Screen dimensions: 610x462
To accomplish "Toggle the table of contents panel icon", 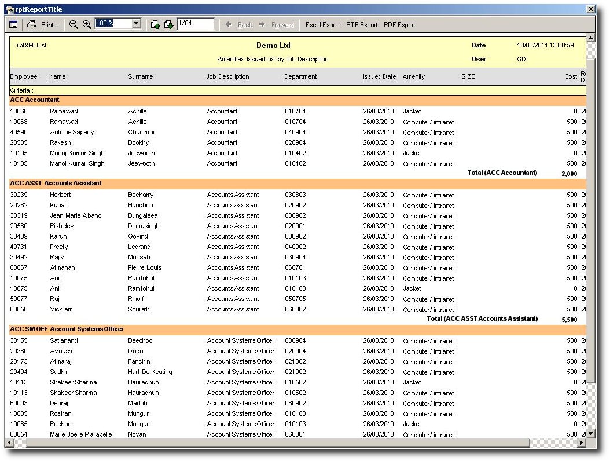I will click(13, 24).
